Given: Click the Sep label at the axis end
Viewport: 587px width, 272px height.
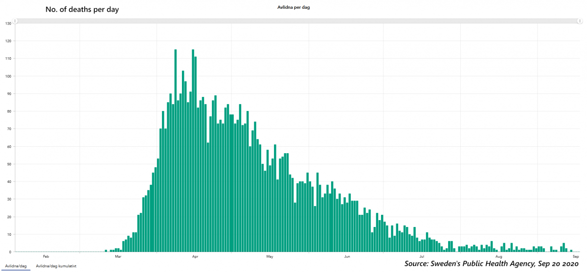Looking at the screenshot, I should coord(576,256).
